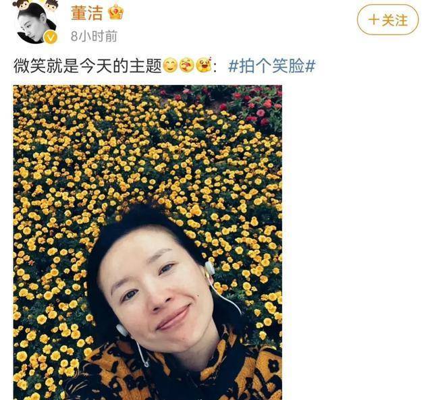Click the heart-face emoji before the colon
The height and width of the screenshot is (400, 432).
coord(204,65)
